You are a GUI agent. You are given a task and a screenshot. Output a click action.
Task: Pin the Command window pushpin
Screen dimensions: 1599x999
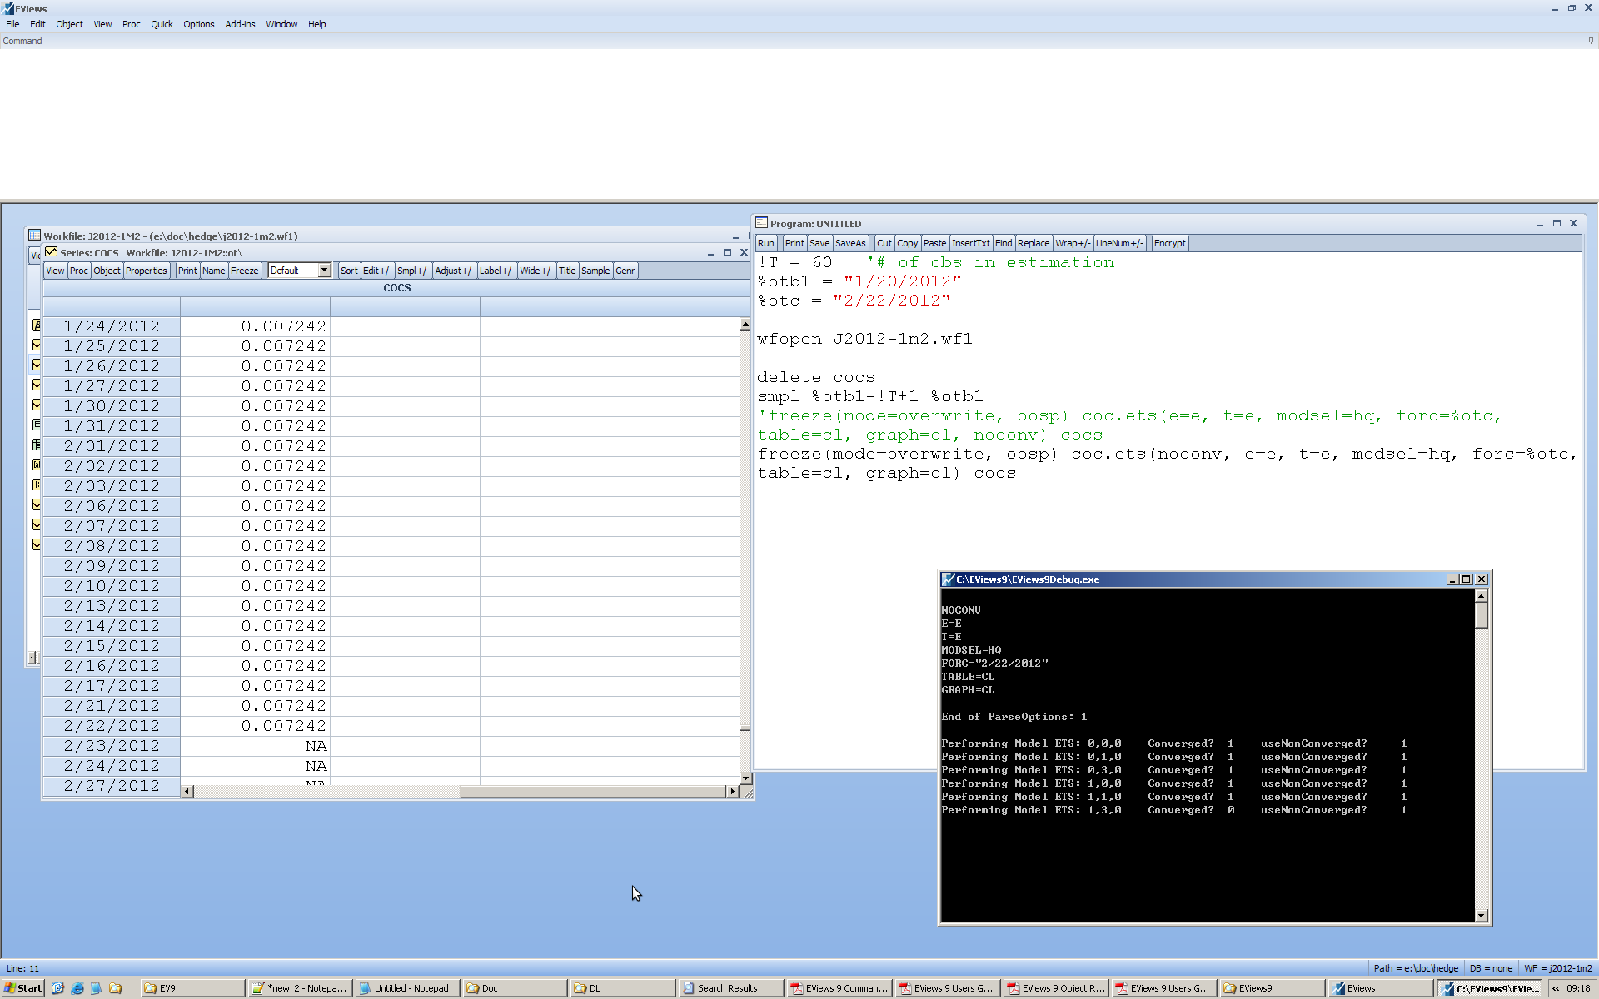(1590, 41)
